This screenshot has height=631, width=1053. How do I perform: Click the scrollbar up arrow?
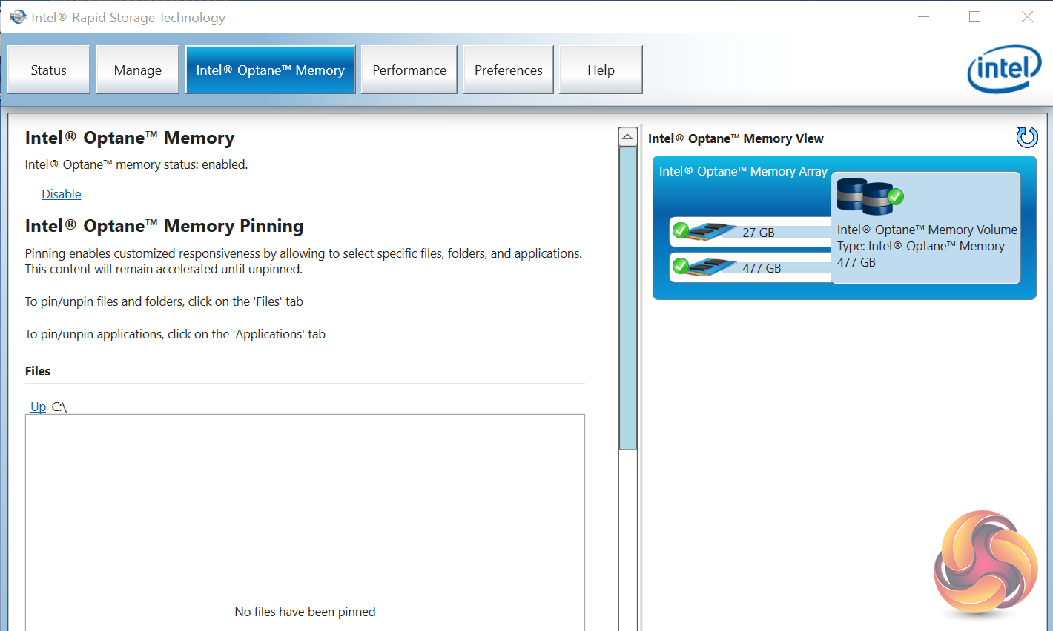[628, 136]
